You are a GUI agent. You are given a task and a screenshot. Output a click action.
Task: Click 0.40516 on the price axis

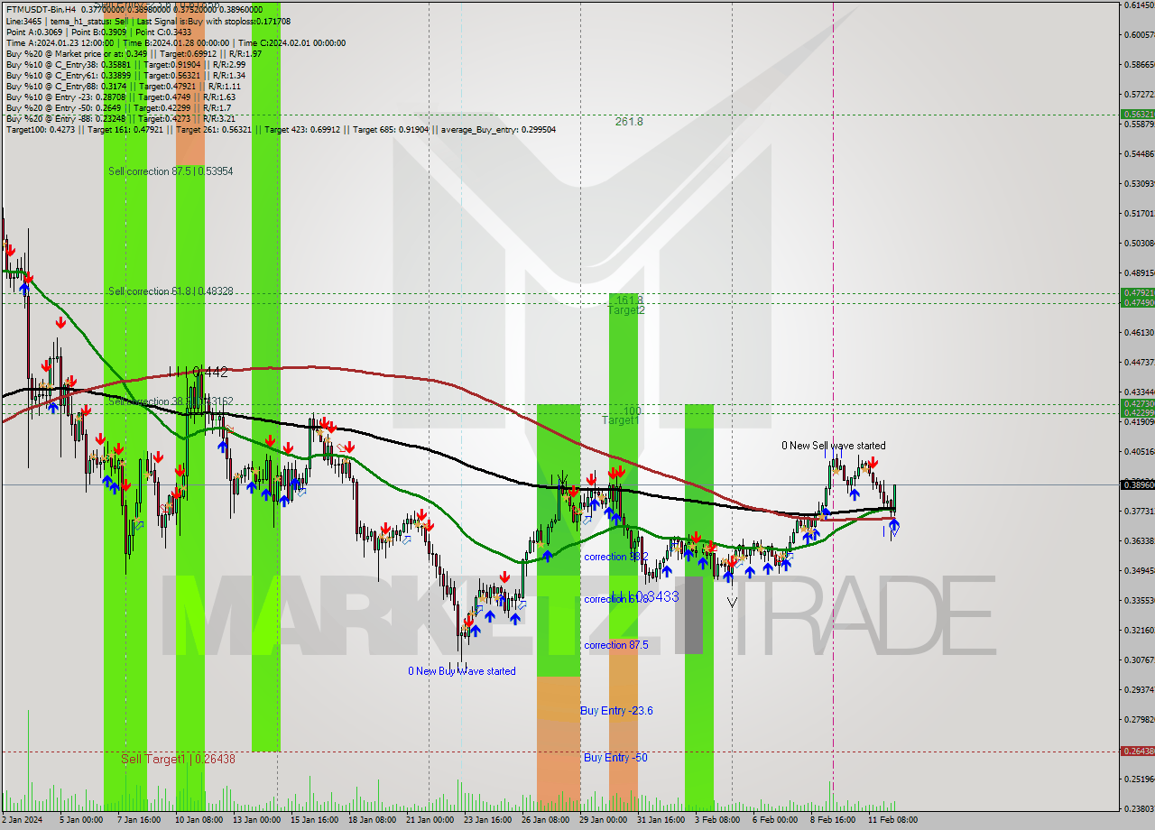point(1139,451)
